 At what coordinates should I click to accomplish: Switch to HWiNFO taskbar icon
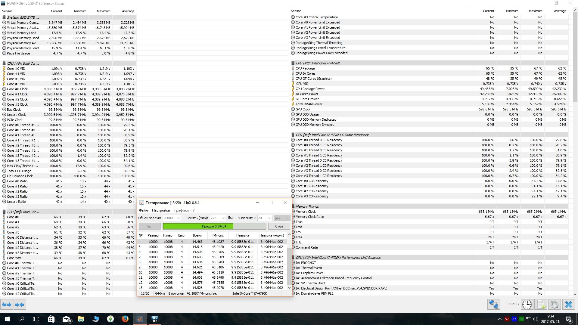[x=155, y=319]
